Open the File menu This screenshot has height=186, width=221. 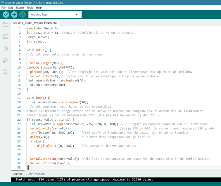4,8
